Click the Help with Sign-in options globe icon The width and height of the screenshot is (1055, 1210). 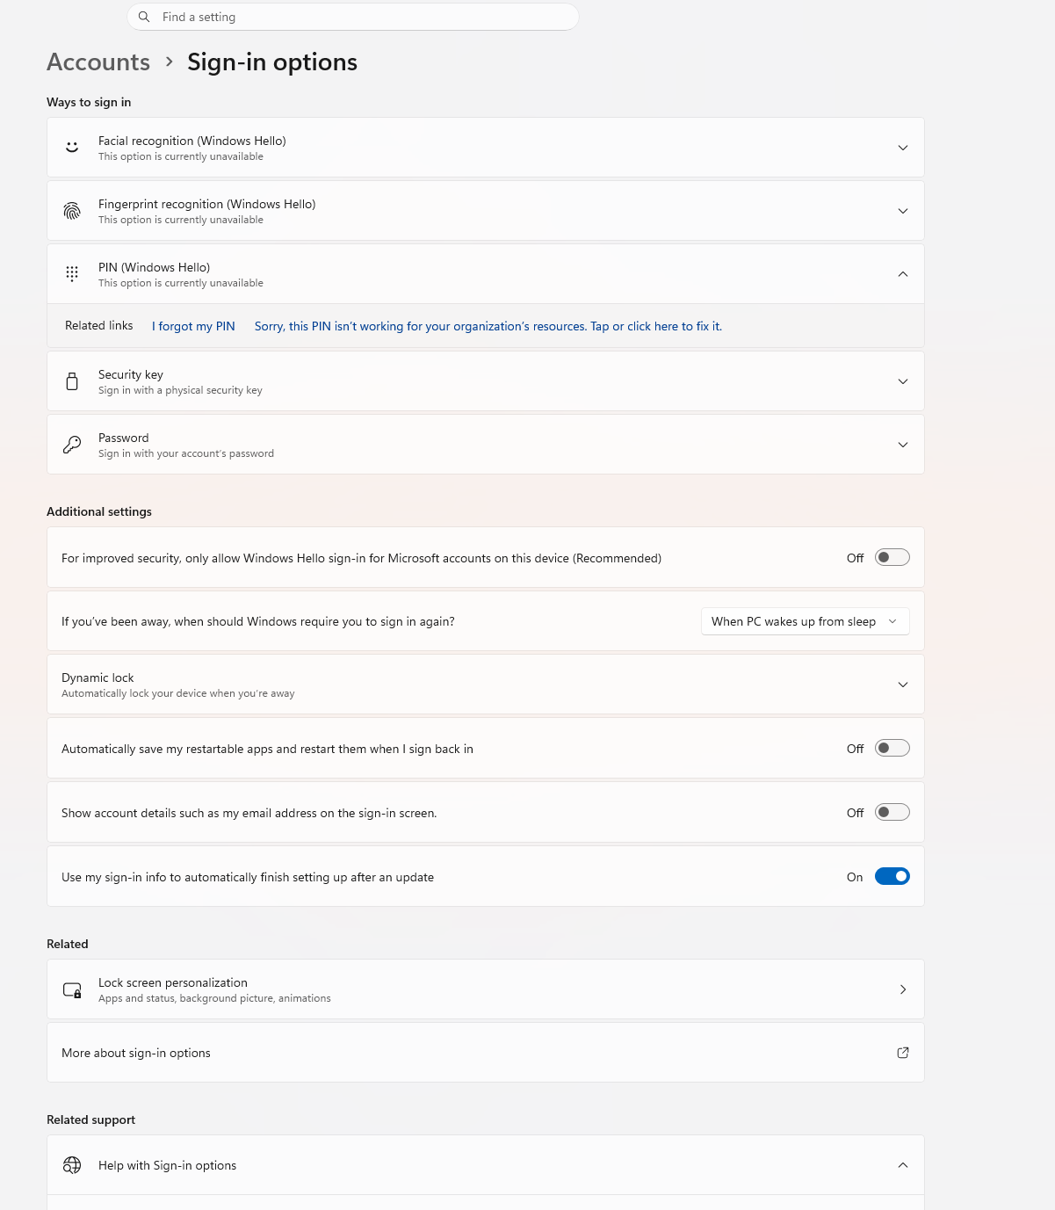coord(72,1165)
